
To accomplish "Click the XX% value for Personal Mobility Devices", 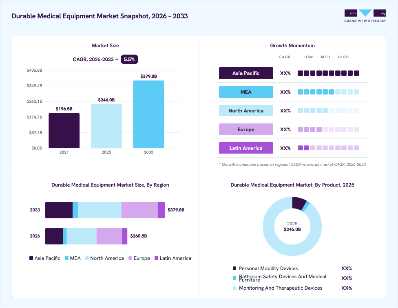I will pos(347,268).
